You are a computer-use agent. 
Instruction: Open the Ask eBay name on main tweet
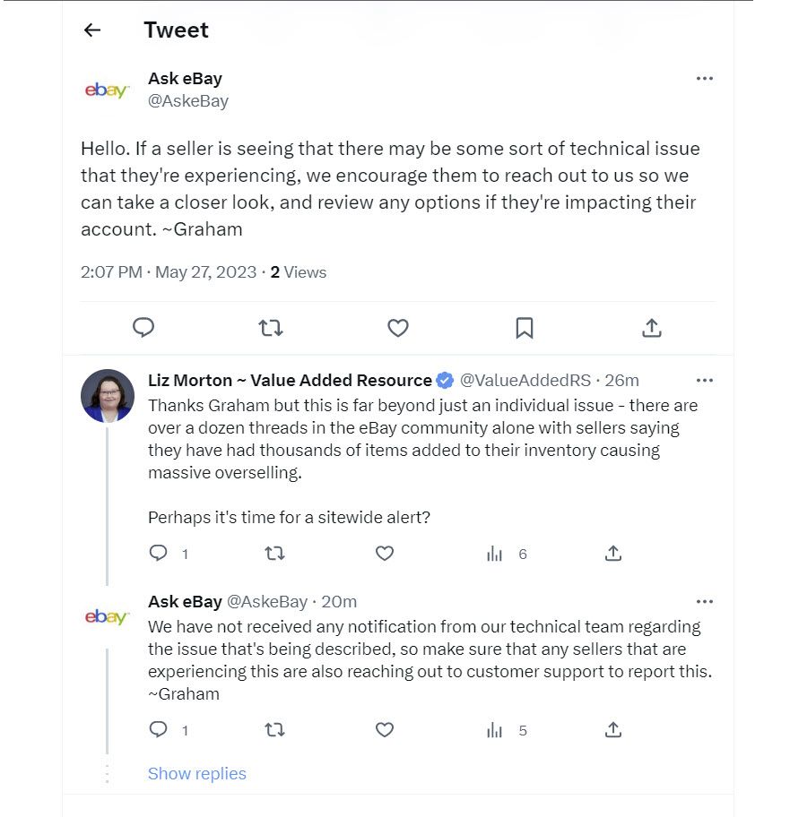pyautogui.click(x=185, y=79)
